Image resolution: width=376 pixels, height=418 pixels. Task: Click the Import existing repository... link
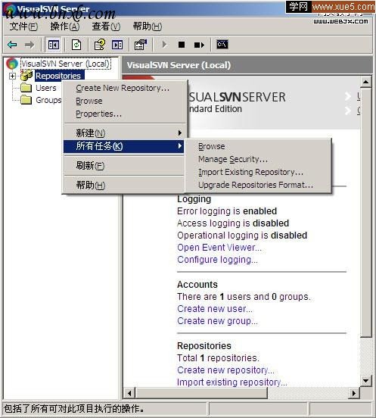tap(232, 382)
